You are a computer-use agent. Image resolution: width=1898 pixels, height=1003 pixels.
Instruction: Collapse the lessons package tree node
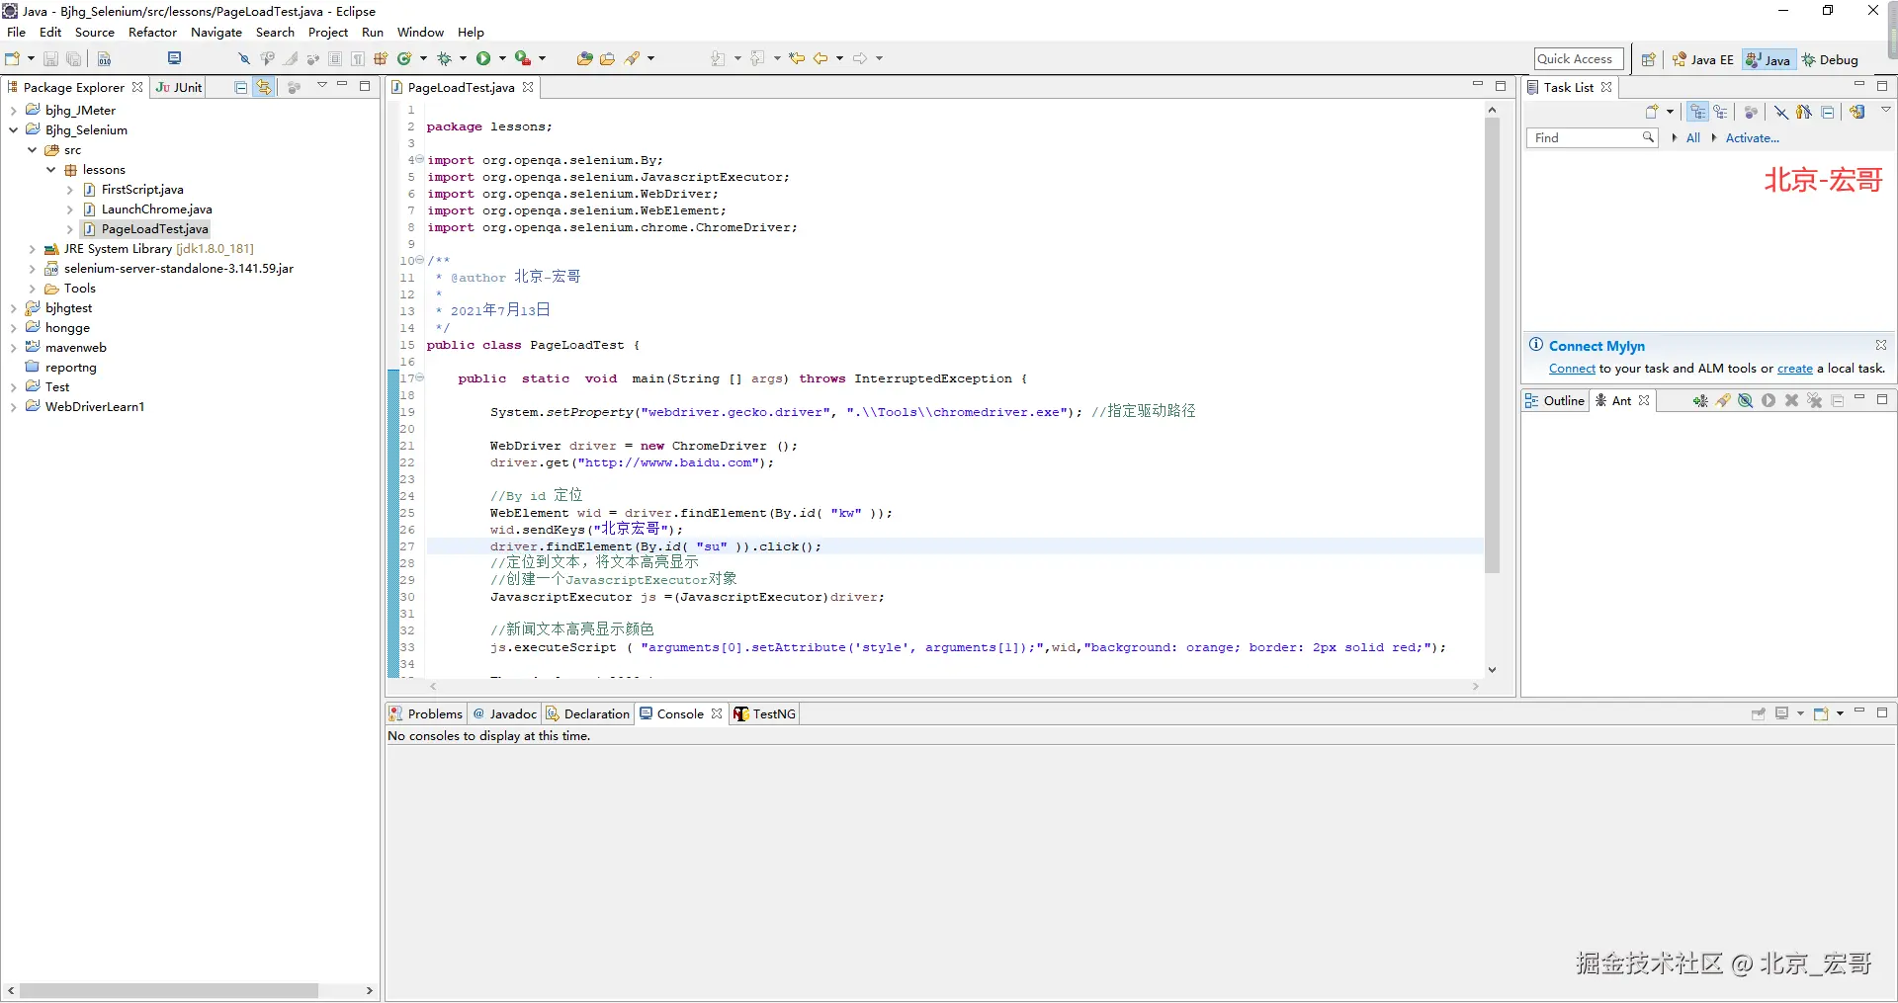coord(51,170)
